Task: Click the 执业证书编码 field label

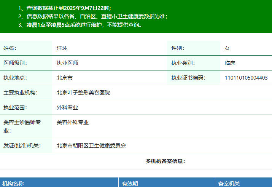Action: [188, 78]
